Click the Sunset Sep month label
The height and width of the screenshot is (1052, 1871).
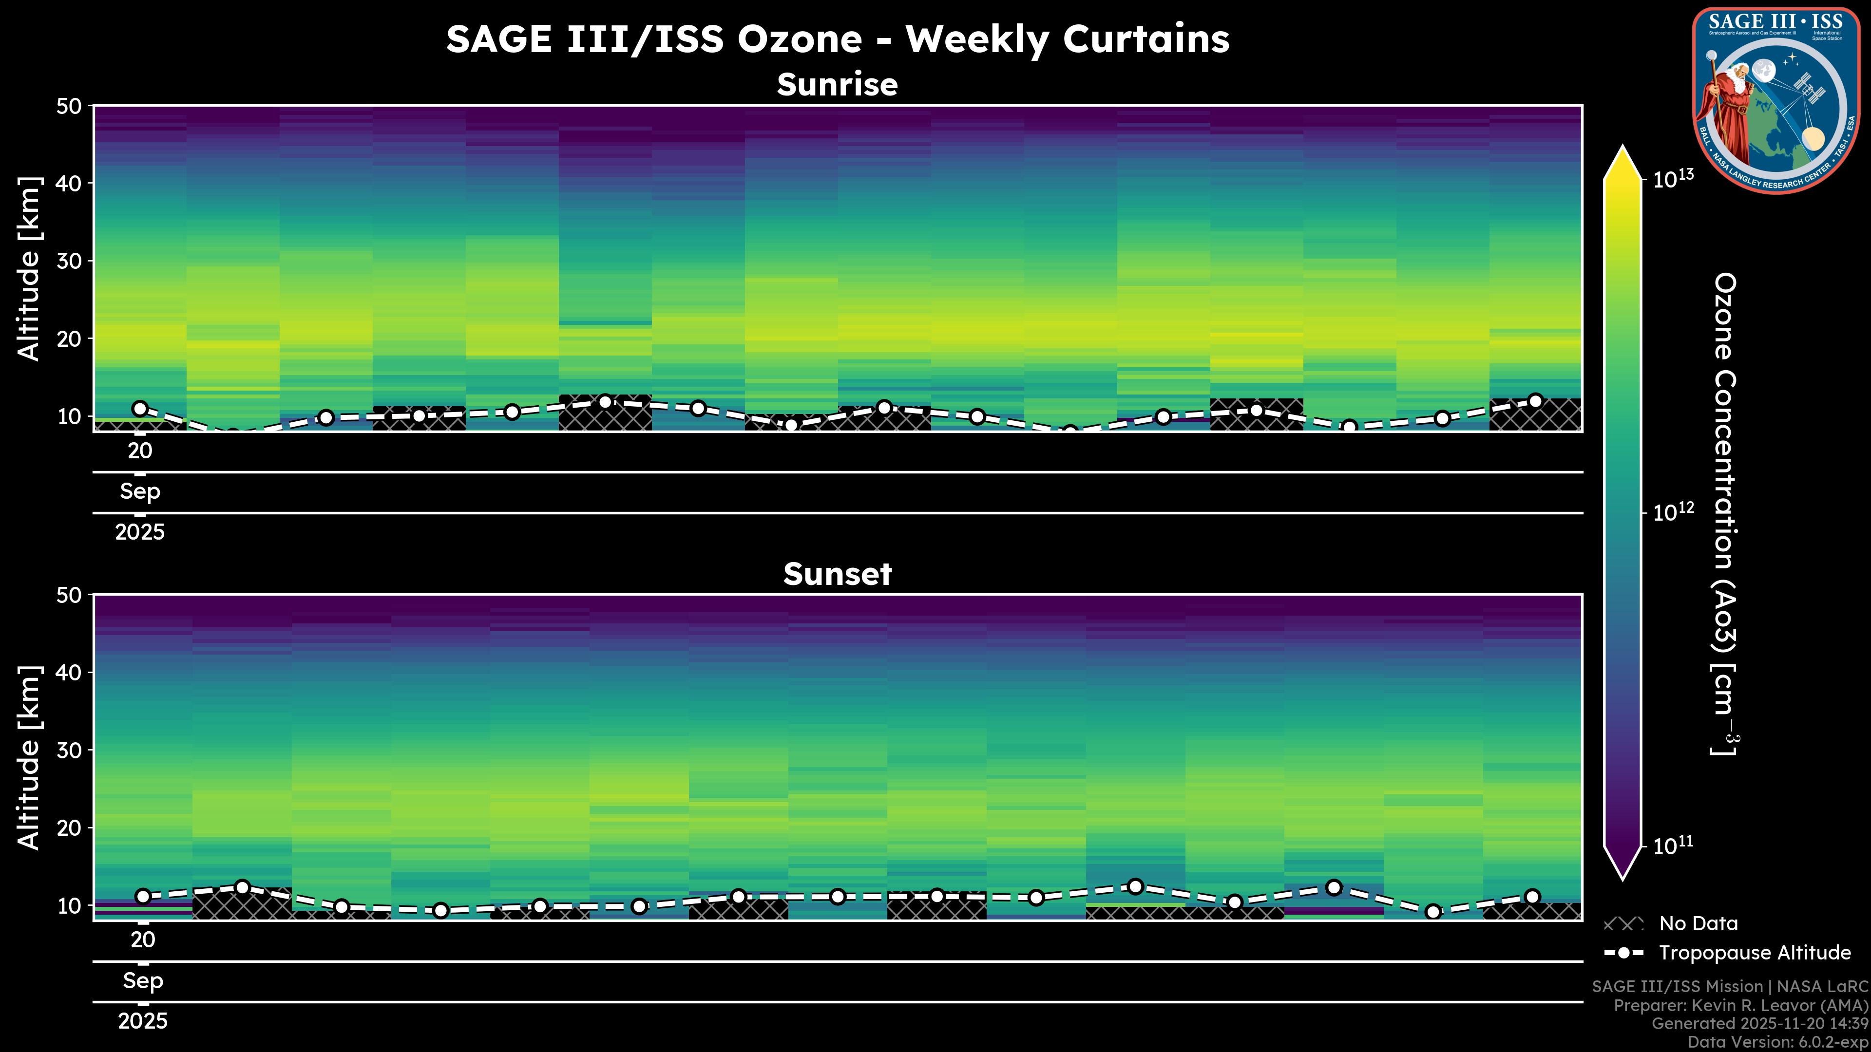coord(143,981)
